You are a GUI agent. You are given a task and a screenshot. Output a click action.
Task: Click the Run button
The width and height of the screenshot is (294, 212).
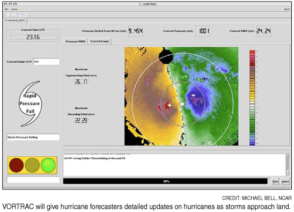point(275,181)
